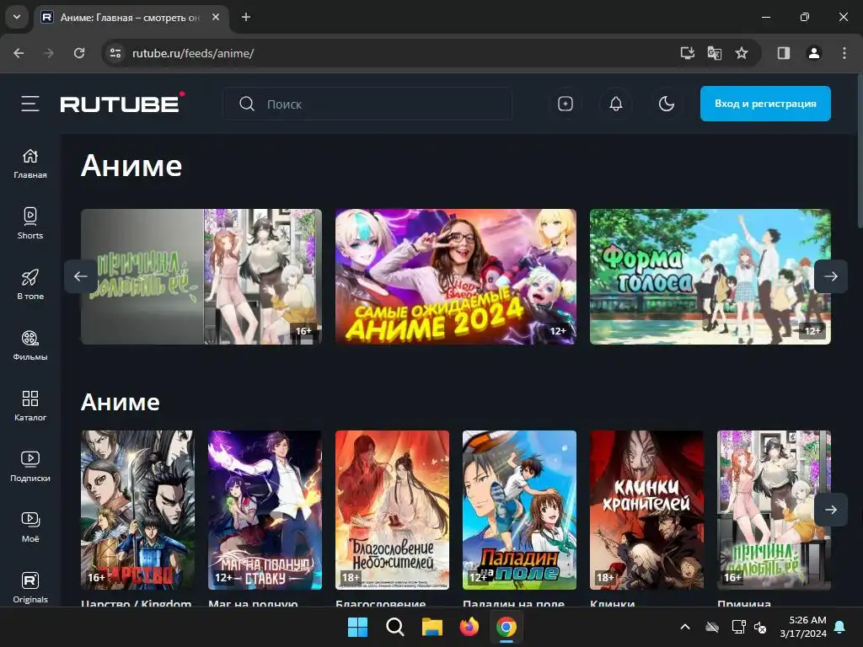Click the muted volume tray icon
Screen dimensions: 863x647
pyautogui.click(x=761, y=627)
